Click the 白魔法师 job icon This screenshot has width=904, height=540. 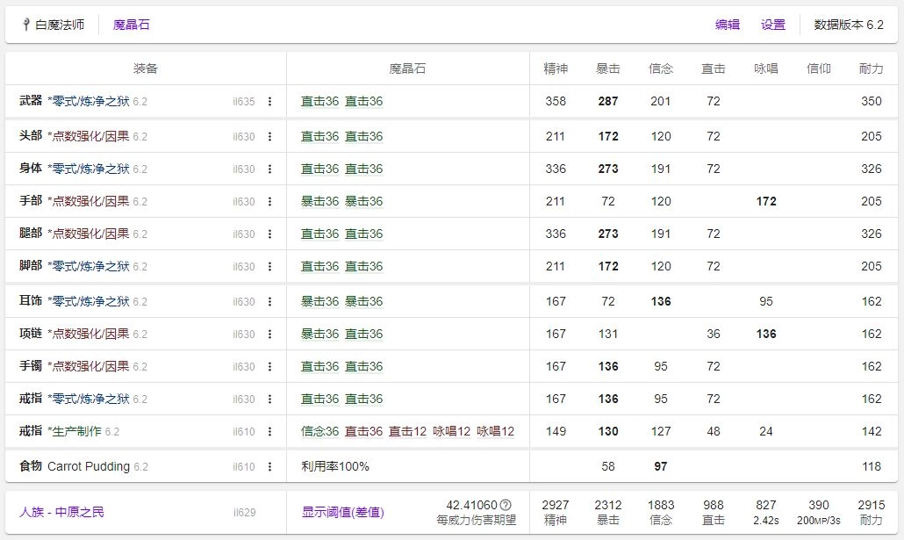tap(26, 25)
